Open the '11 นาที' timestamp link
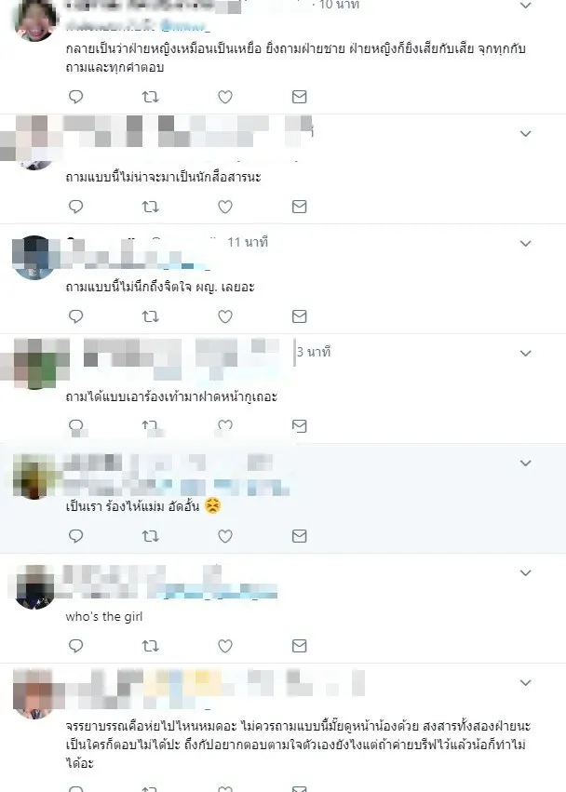This screenshot has width=566, height=792. [x=248, y=243]
